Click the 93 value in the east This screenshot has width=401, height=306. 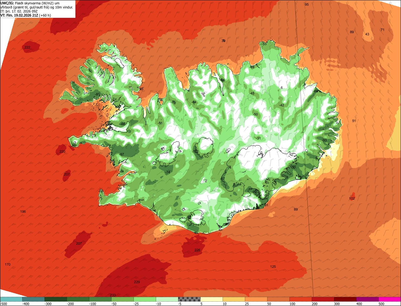coord(325,140)
